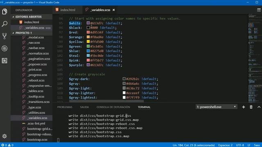Screen dimensions: 262x147
Task: Click the terminal prompt input area
Action: [58, 140]
